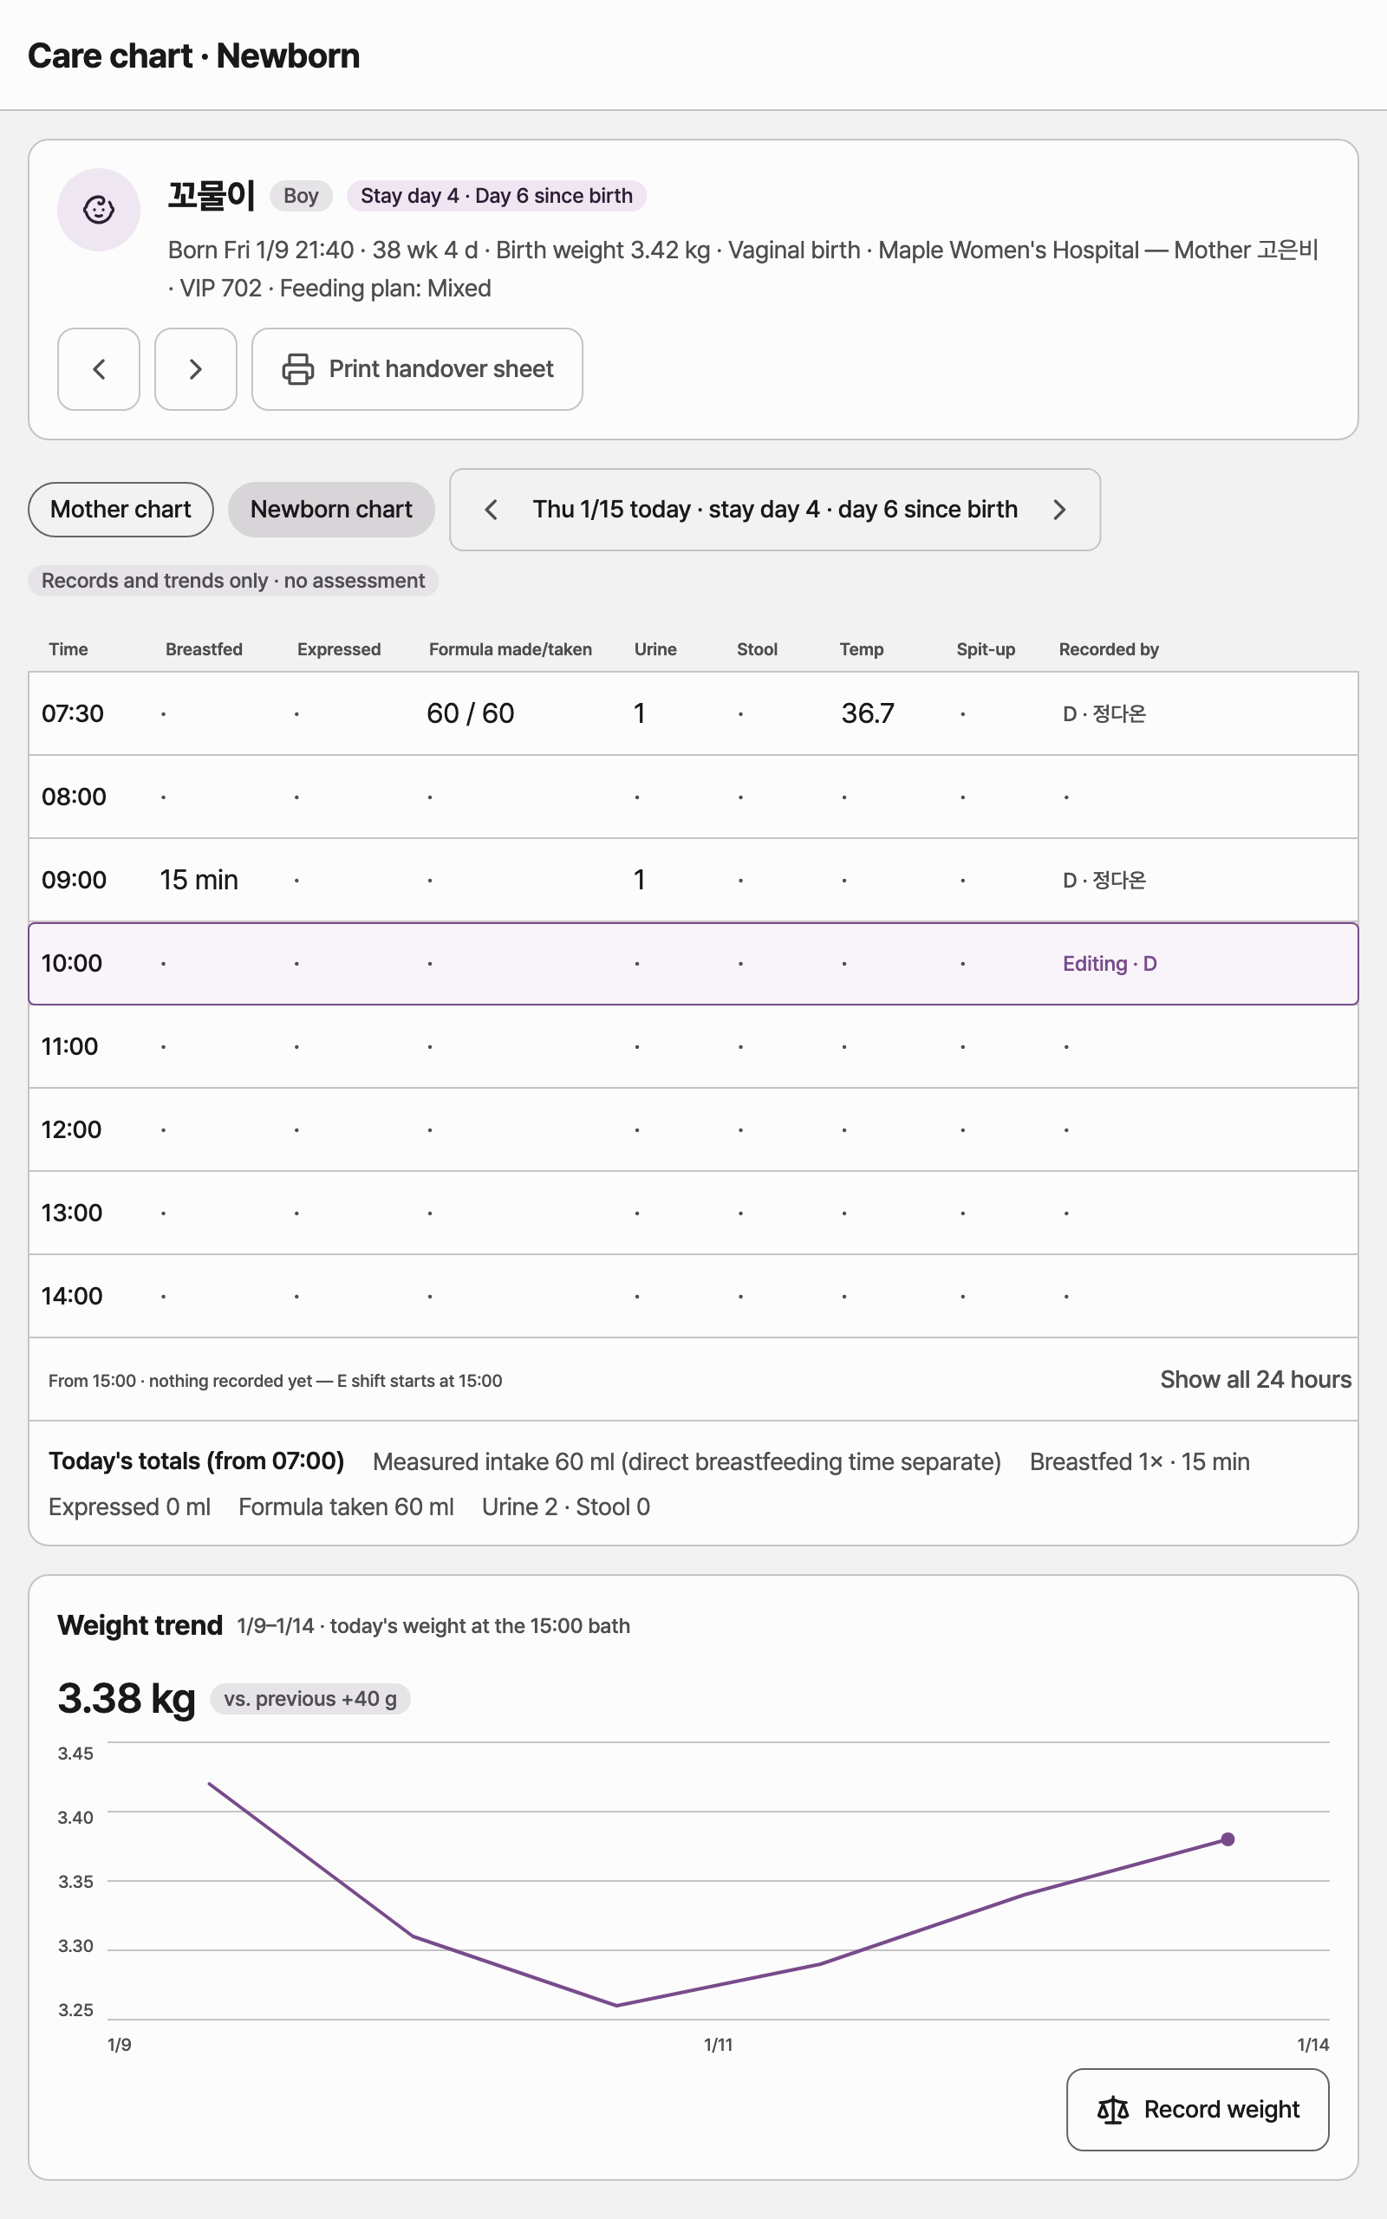1387x2219 pixels.
Task: Expand Show all 24 hours
Action: coord(1255,1380)
